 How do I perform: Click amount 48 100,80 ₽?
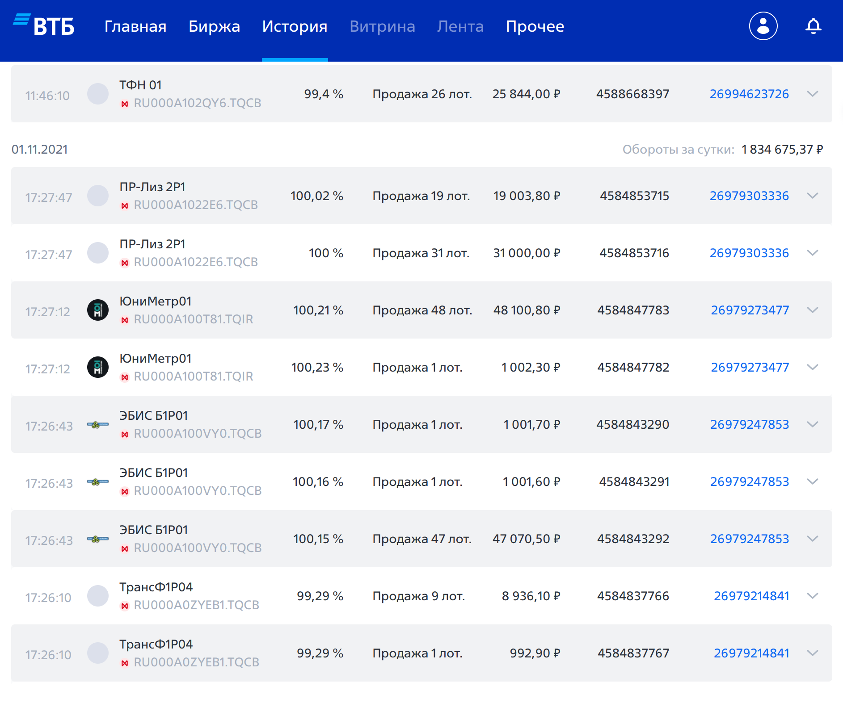coord(527,310)
